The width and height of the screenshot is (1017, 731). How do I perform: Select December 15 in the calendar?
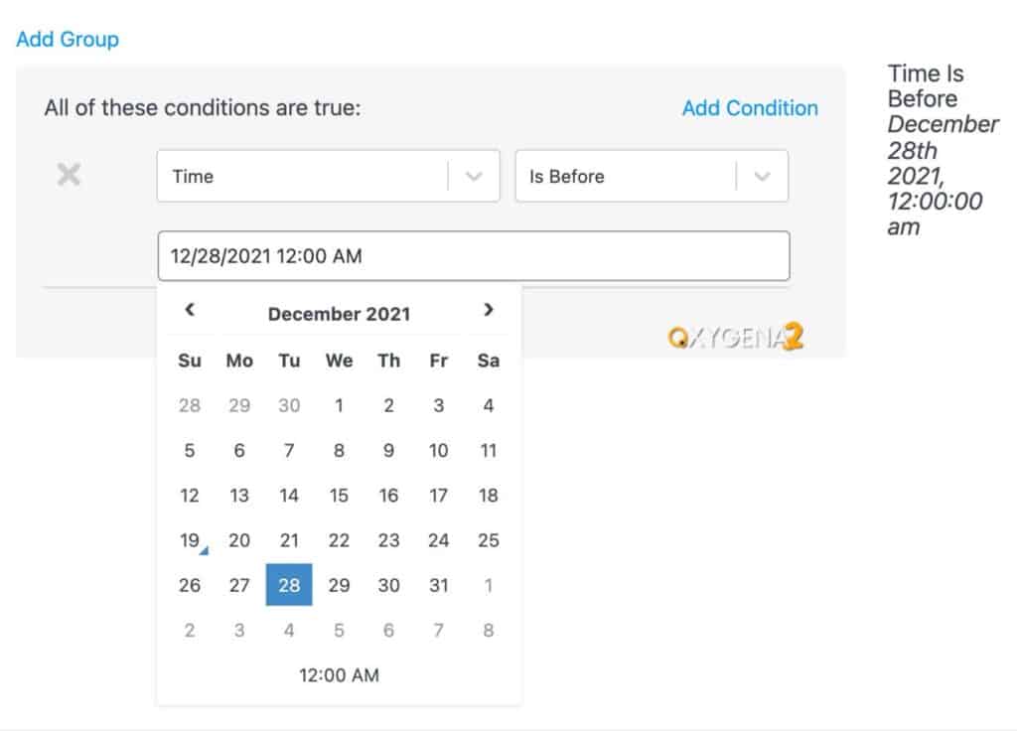[x=339, y=496]
